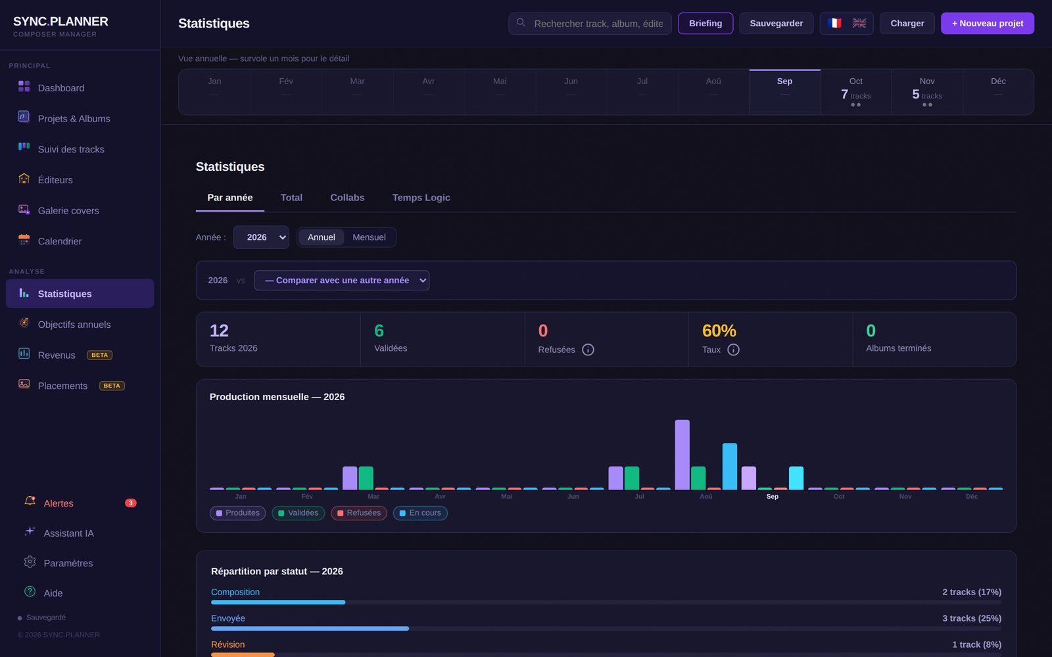Viewport: 1052px width, 657px height.
Task: Open the Placements icon
Action: (x=24, y=384)
